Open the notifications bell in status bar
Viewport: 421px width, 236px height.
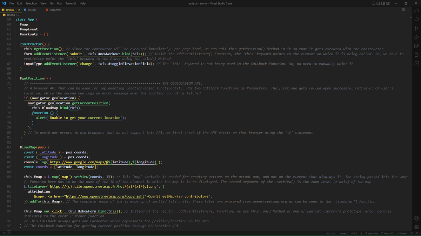tap(417, 233)
